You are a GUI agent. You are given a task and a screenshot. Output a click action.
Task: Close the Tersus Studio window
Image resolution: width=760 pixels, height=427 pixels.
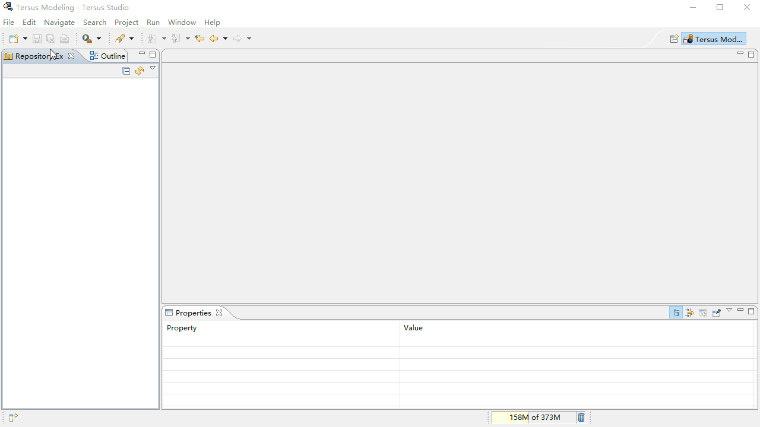point(747,7)
